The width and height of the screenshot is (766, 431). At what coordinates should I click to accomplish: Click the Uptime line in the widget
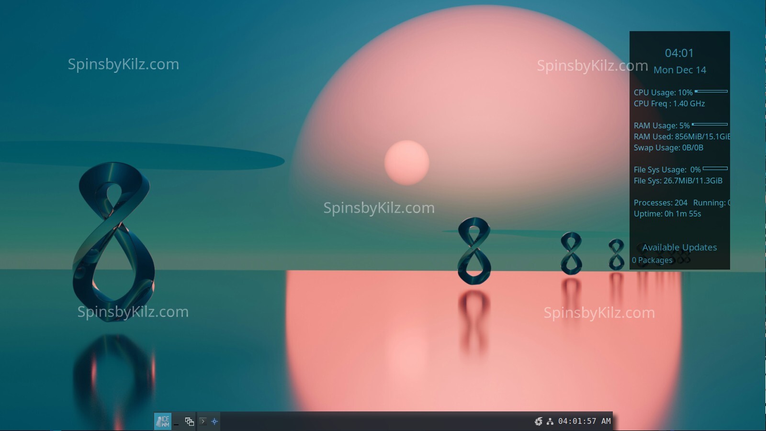[x=667, y=214]
